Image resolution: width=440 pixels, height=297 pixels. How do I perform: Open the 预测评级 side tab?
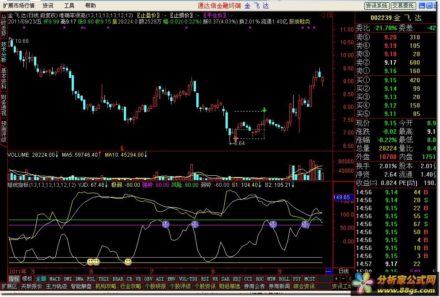4,132
